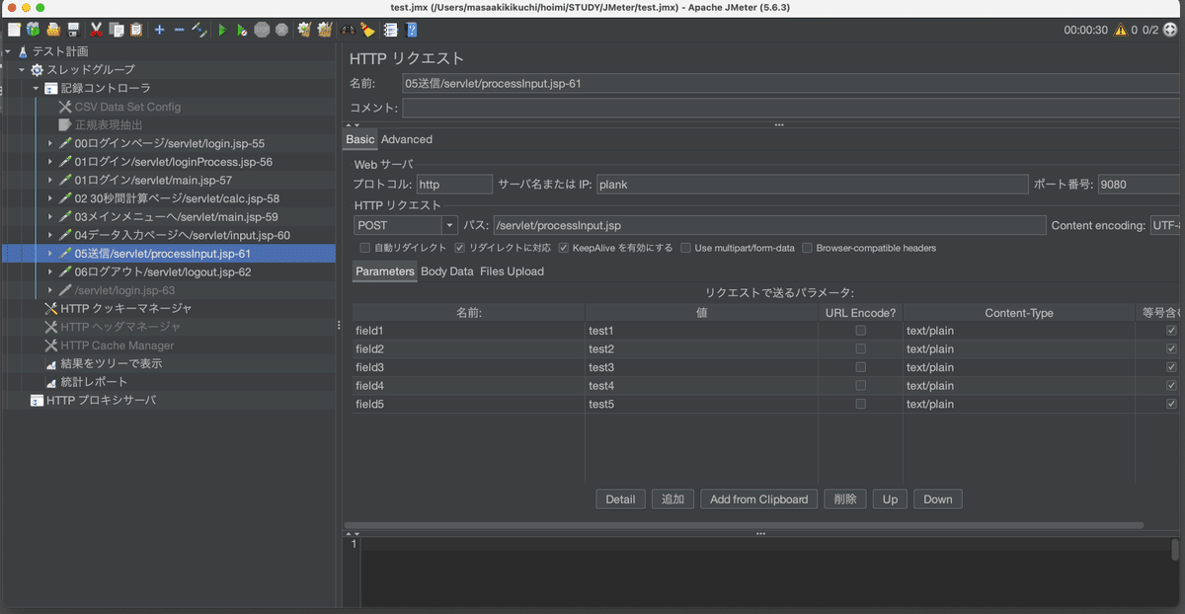This screenshot has width=1185, height=614.
Task: Stop the running test
Action: click(260, 31)
